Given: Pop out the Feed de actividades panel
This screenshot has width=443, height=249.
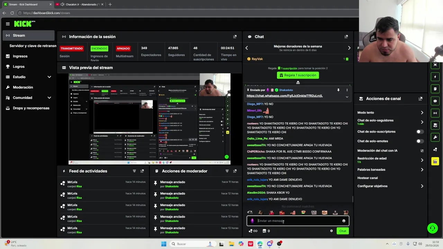Looking at the screenshot, I should tap(142, 171).
